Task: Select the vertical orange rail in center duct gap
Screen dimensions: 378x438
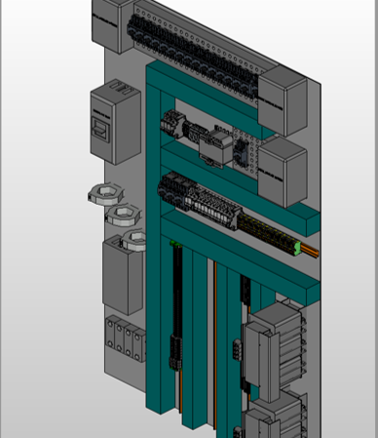Action: pyautogui.click(x=215, y=344)
